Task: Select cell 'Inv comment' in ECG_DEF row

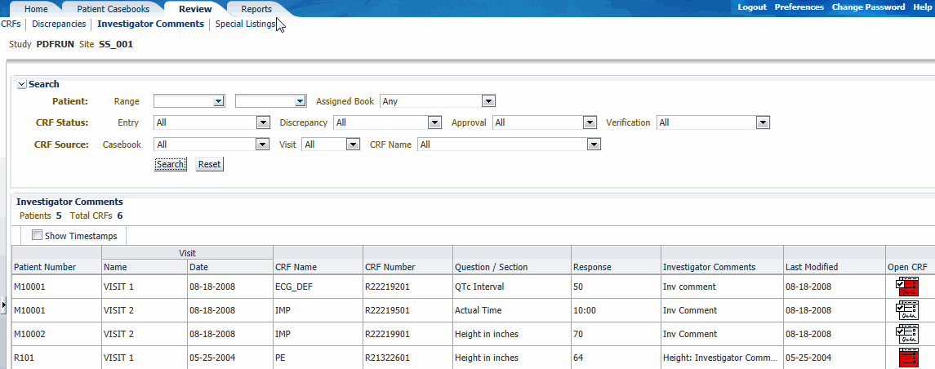Action: 722,287
